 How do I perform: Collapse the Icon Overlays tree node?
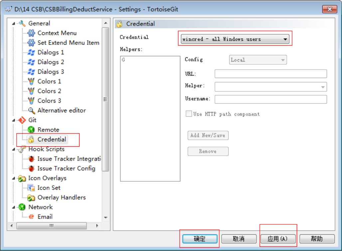(x=14, y=178)
